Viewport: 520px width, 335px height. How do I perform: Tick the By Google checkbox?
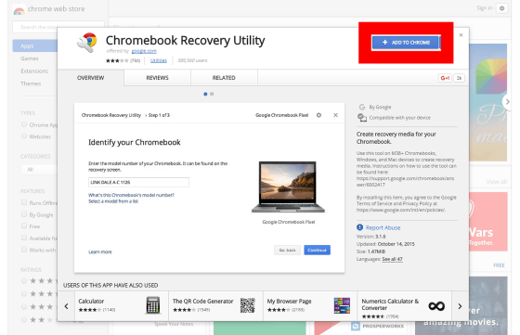24,214
